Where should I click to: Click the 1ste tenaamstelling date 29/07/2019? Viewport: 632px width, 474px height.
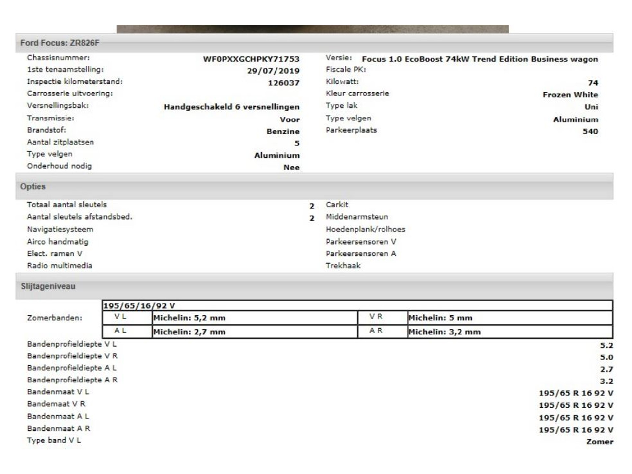click(273, 71)
